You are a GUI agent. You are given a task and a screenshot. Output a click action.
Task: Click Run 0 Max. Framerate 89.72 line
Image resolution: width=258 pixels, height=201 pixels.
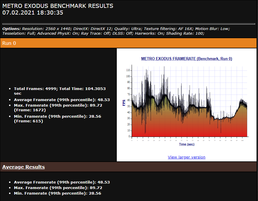pos(58,108)
